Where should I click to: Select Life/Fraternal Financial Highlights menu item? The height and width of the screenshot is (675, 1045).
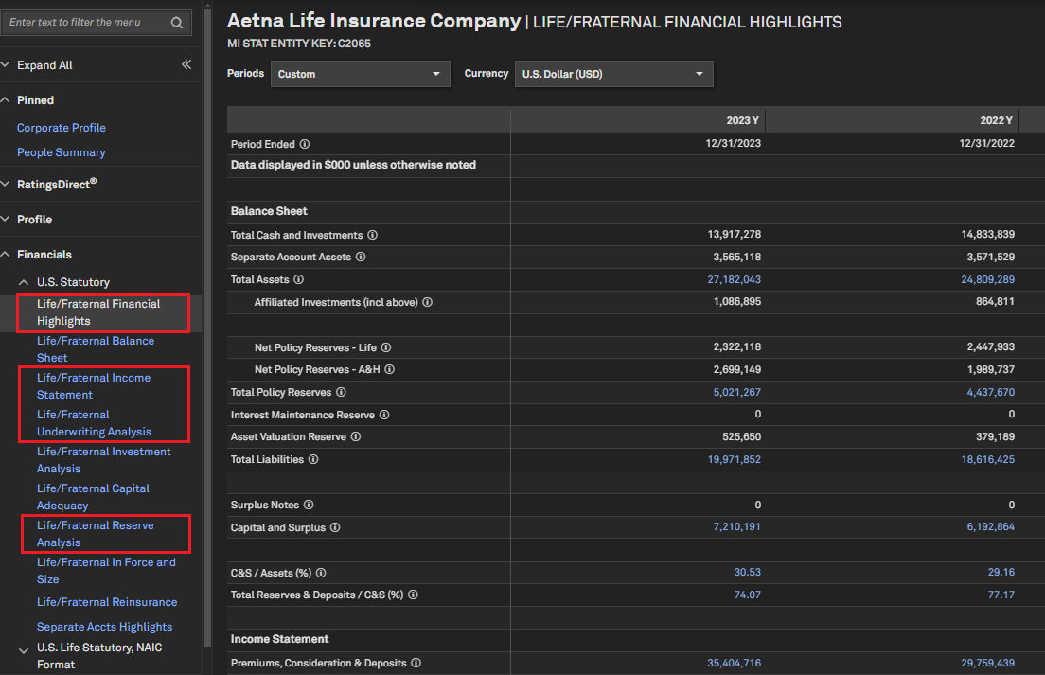click(x=98, y=311)
